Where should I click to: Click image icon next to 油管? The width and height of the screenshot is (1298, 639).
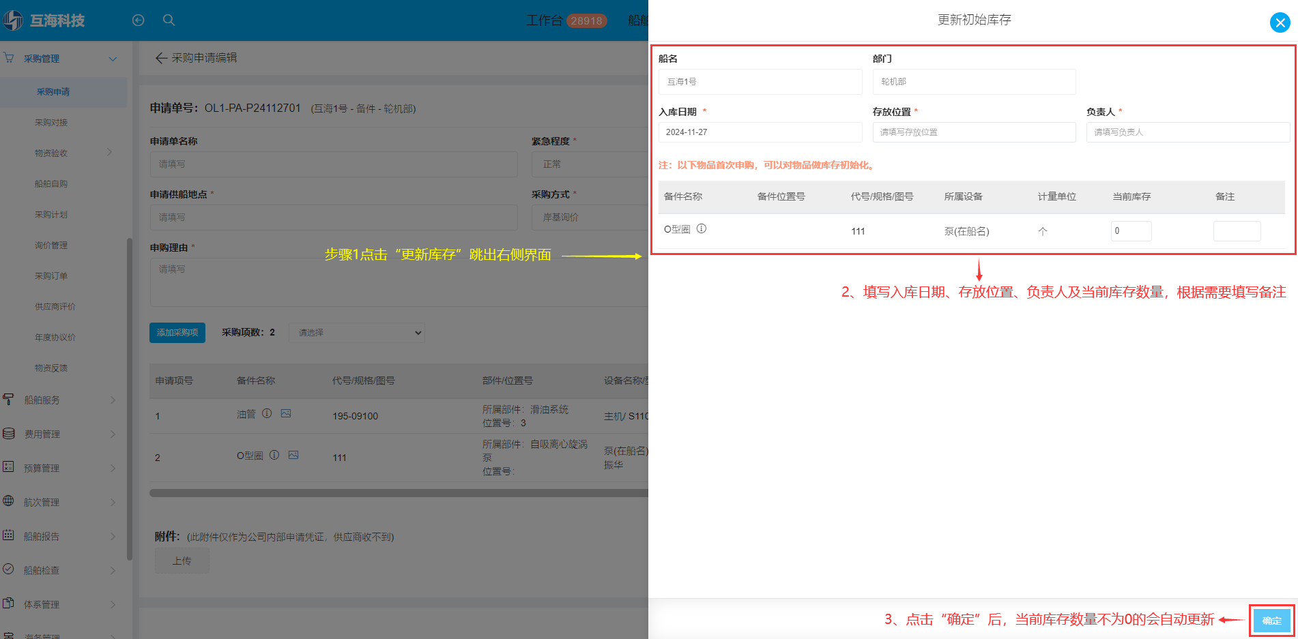coord(286,413)
